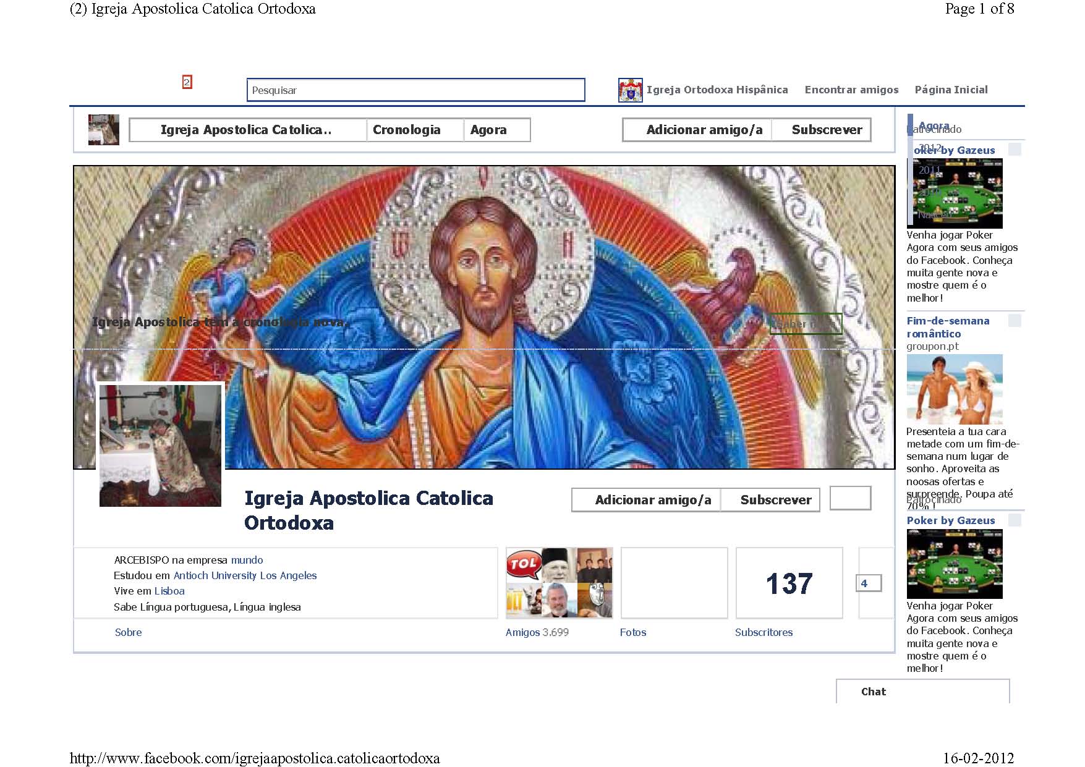Close the Fim-de-semana romântico ad
Image resolution: width=1085 pixels, height=767 pixels.
click(1015, 320)
